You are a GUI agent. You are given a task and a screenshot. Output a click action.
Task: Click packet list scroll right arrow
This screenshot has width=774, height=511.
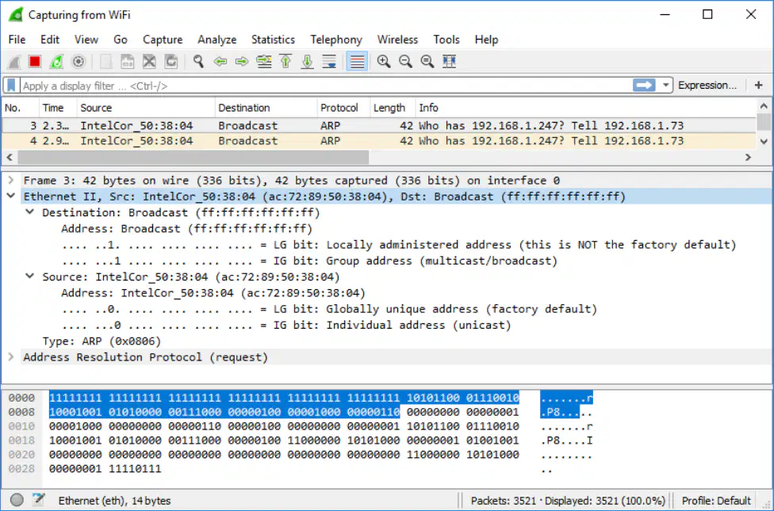point(749,158)
